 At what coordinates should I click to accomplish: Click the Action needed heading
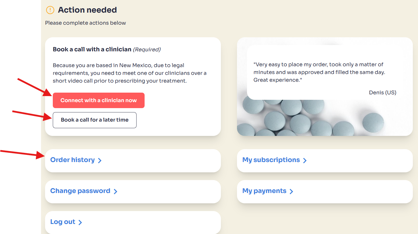[x=87, y=10]
